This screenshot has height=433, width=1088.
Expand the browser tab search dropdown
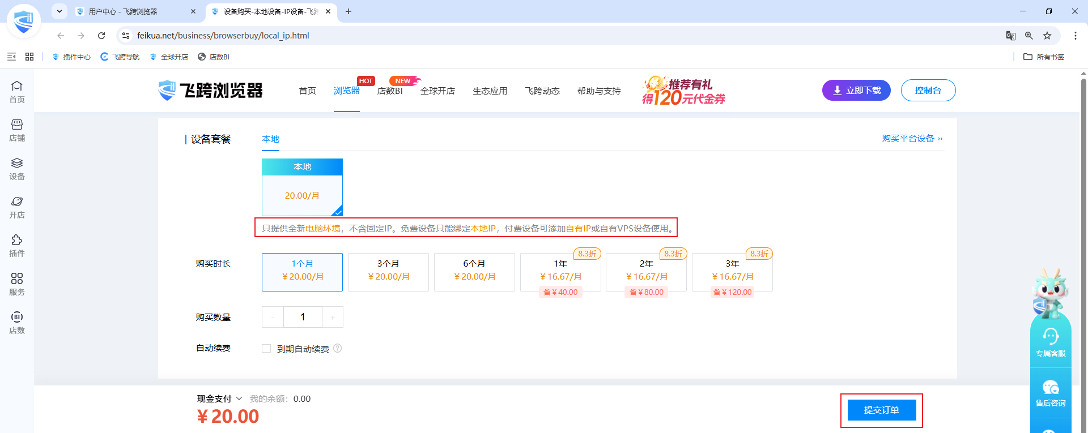(x=59, y=11)
